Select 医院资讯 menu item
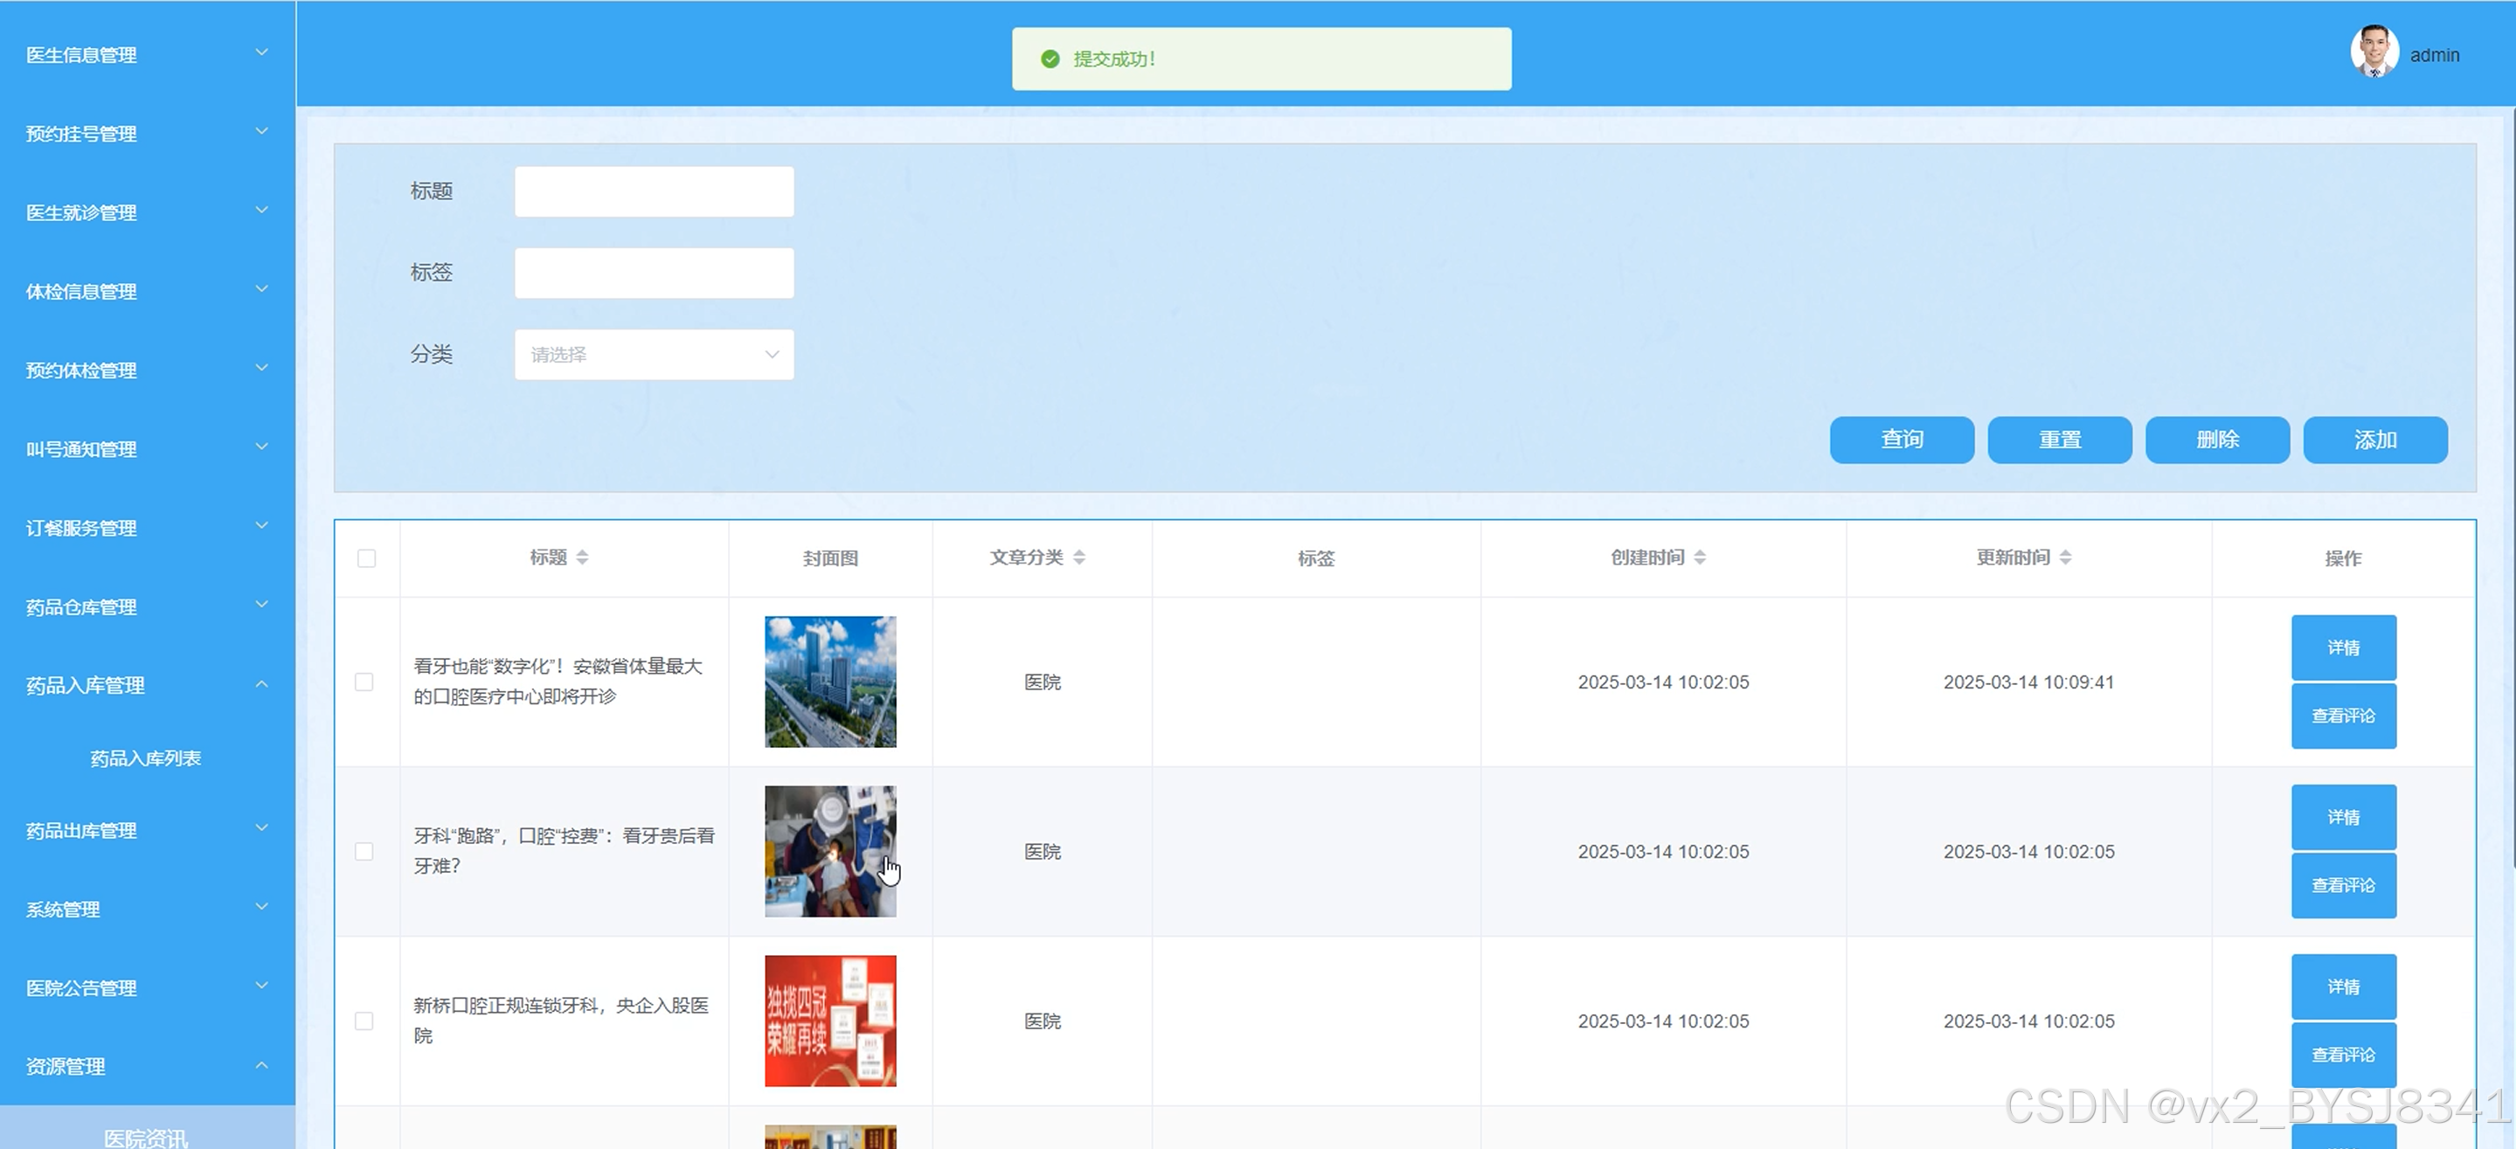The height and width of the screenshot is (1149, 2516). click(x=146, y=1136)
